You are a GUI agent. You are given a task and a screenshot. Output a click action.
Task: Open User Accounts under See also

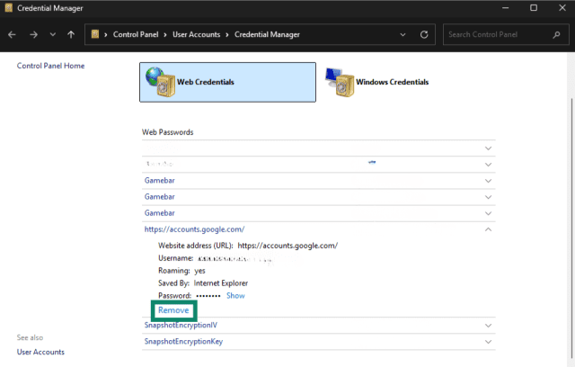(x=40, y=352)
